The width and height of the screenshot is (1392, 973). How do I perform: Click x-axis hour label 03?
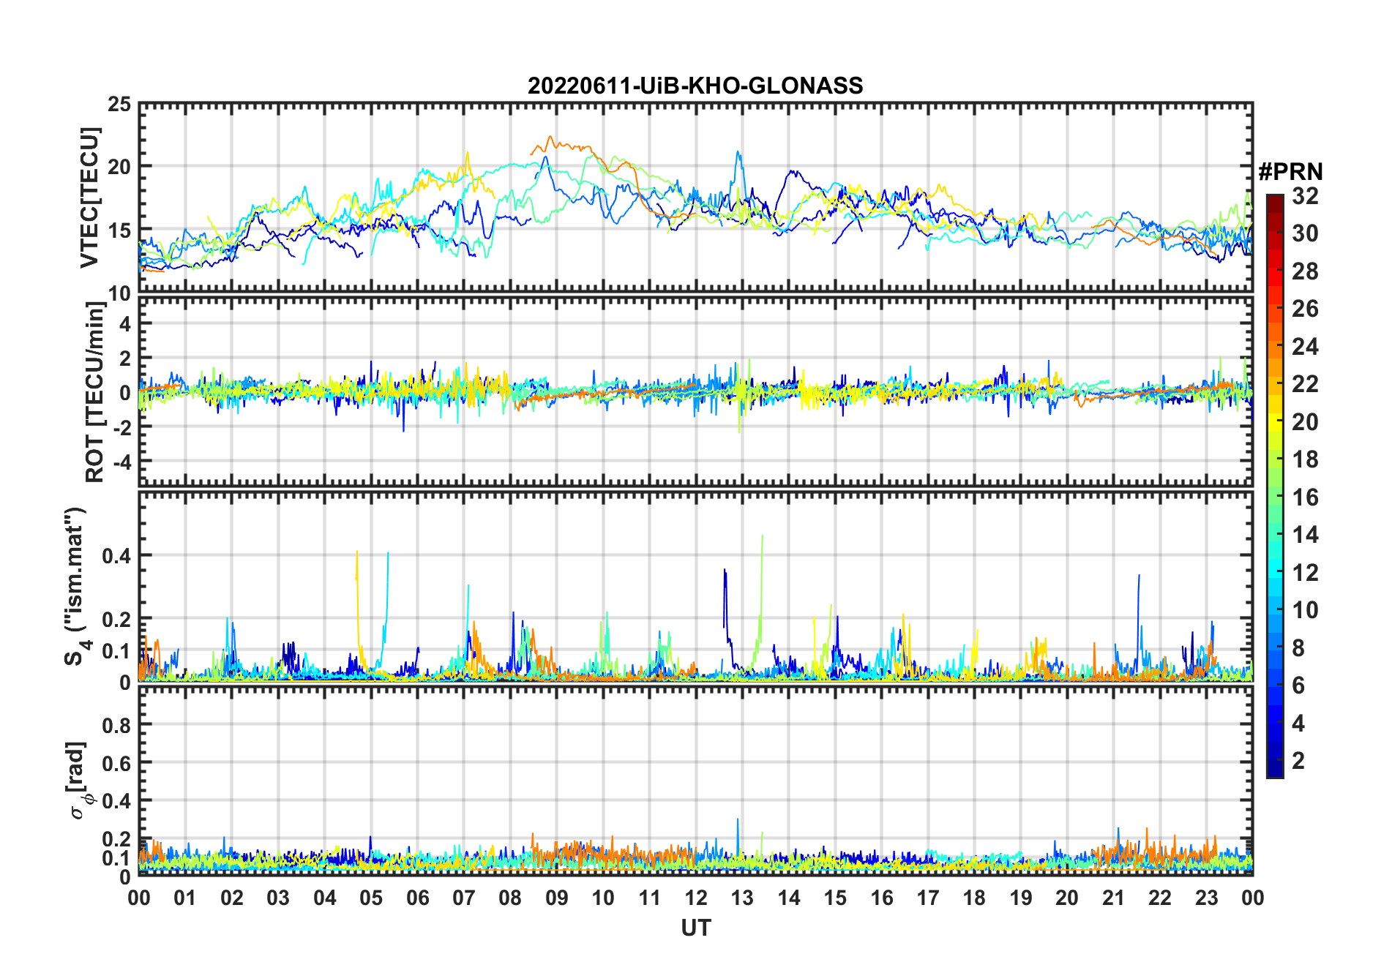click(x=278, y=898)
